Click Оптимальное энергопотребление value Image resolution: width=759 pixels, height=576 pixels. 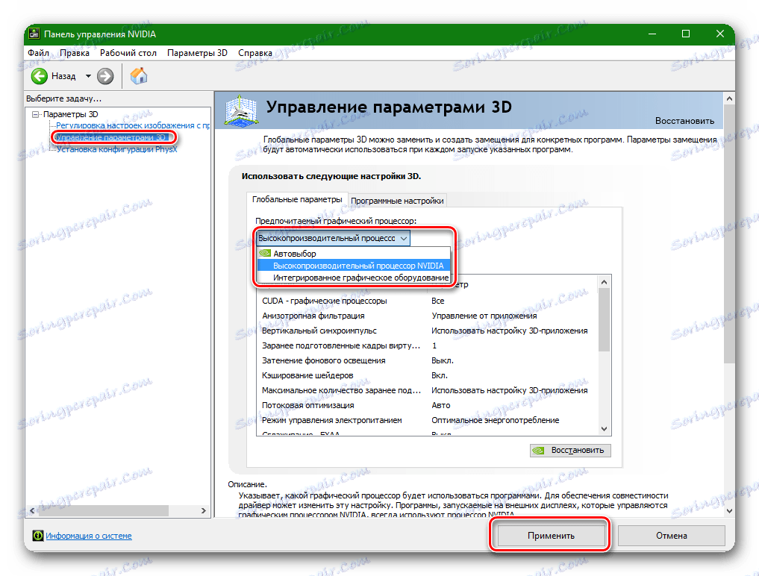click(x=496, y=420)
